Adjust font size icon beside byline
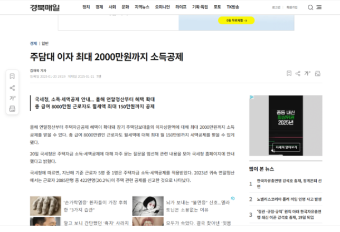340x232 pixels. click(307, 73)
